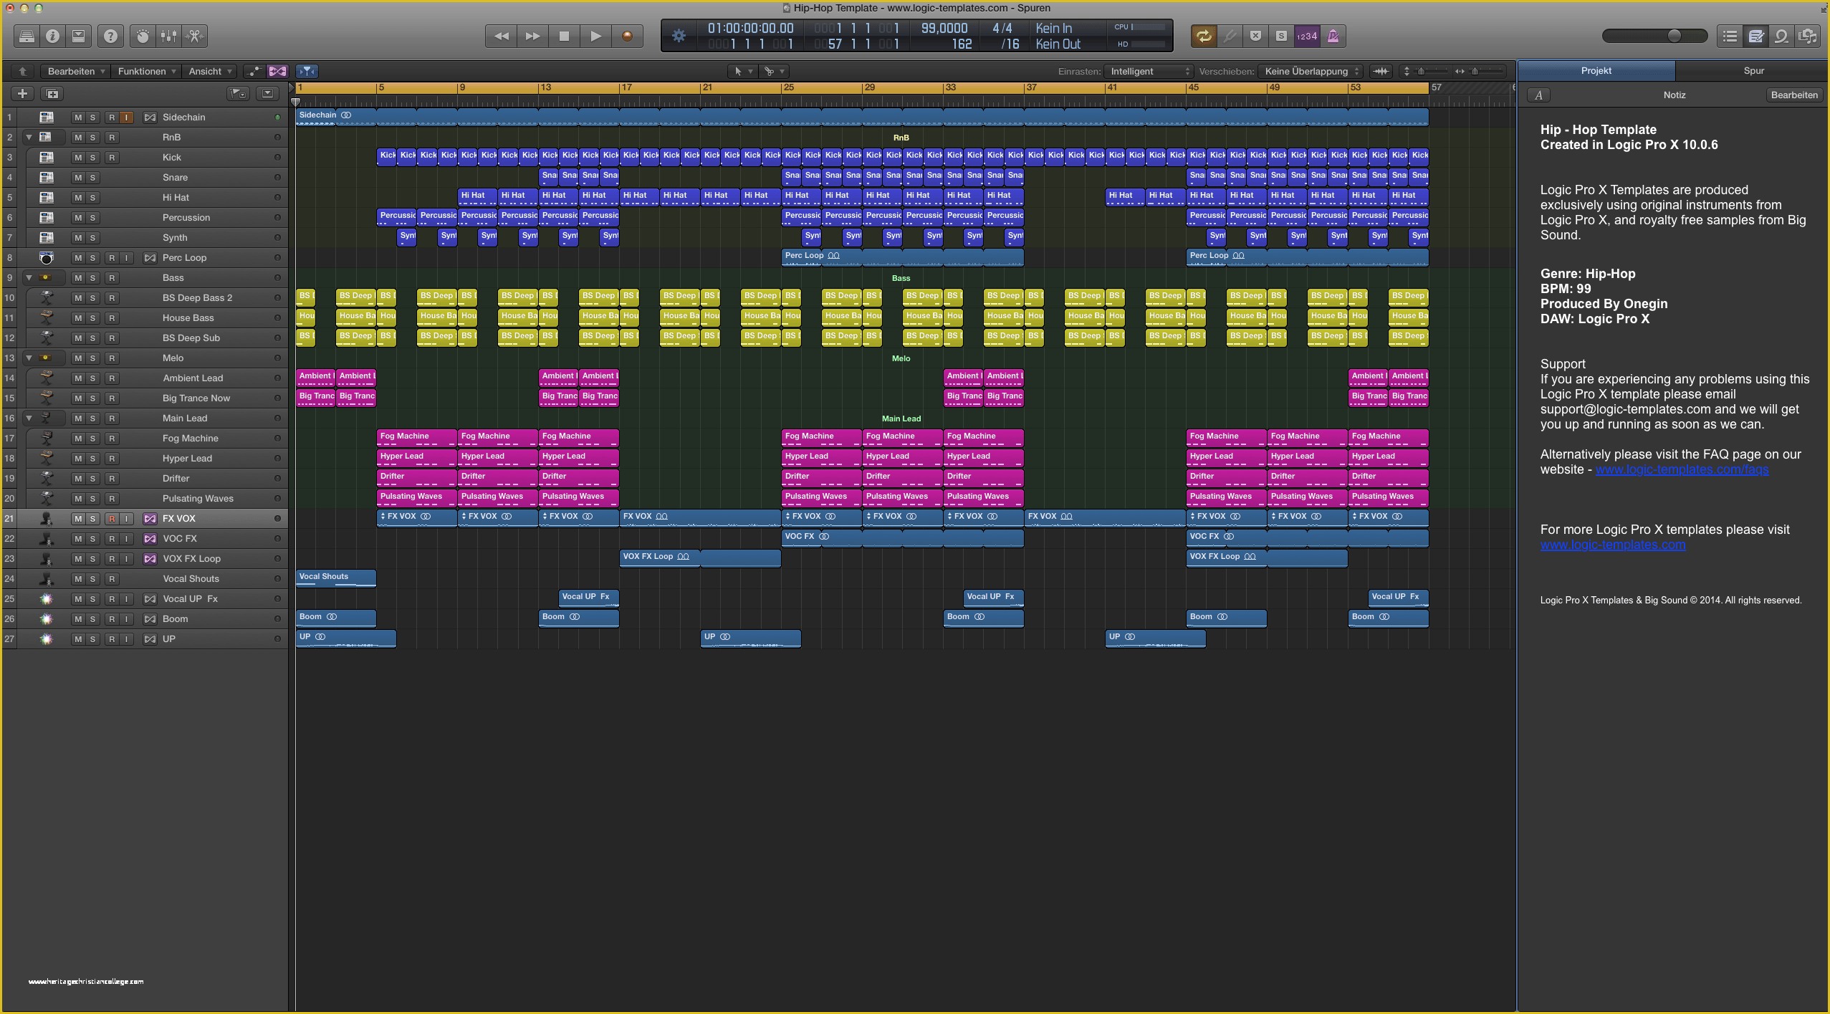Viewport: 1830px width, 1014px height.
Task: Toggle Replace mode X button
Action: 1255,36
